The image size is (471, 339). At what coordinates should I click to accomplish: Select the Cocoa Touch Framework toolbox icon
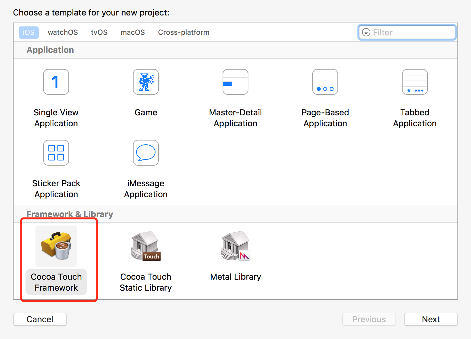coord(56,246)
